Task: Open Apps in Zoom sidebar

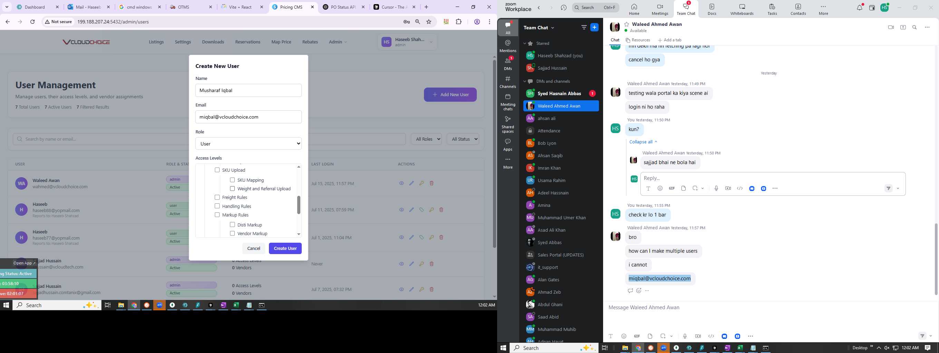Action: (508, 144)
